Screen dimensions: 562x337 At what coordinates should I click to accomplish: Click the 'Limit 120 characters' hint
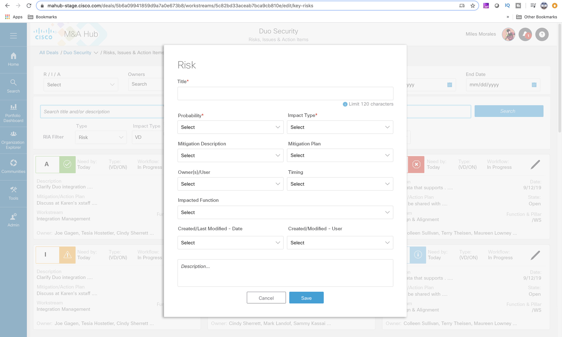pos(371,104)
